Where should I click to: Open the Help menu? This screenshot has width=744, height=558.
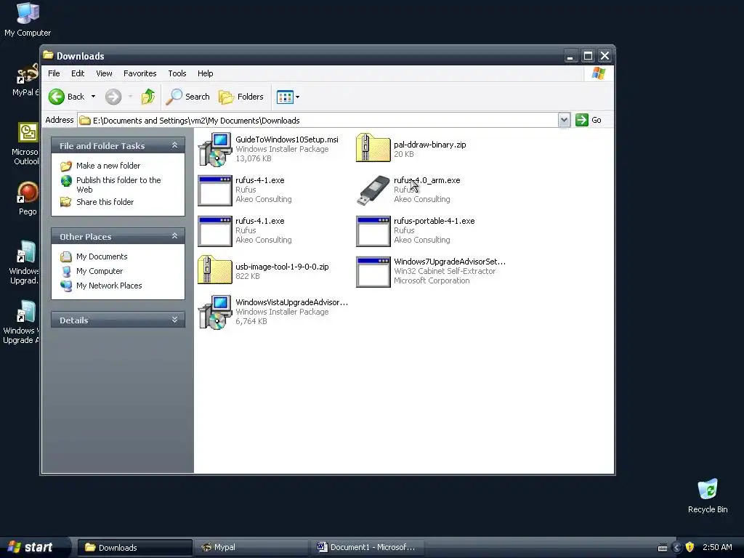coord(205,73)
